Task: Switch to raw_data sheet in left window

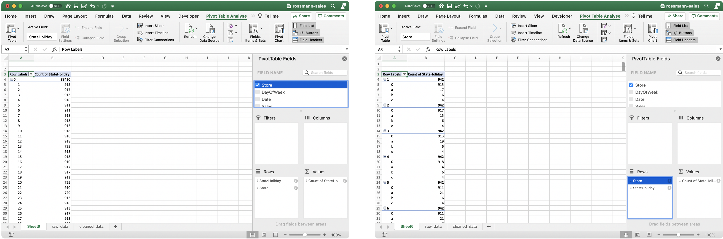Action: 60,226
